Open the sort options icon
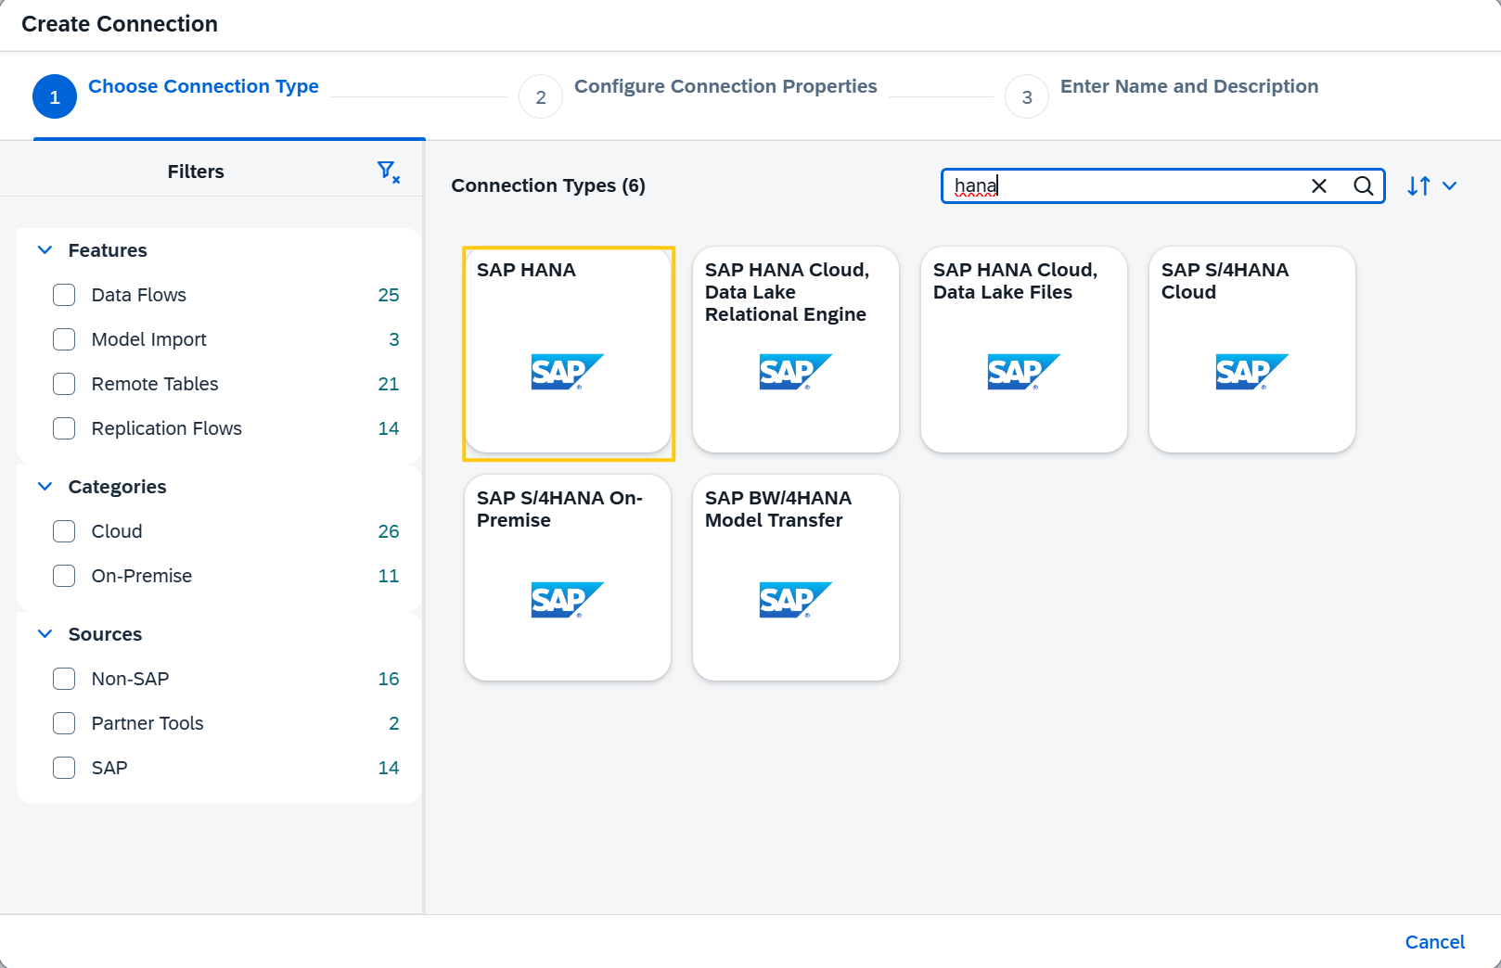Image resolution: width=1501 pixels, height=968 pixels. (x=1418, y=185)
